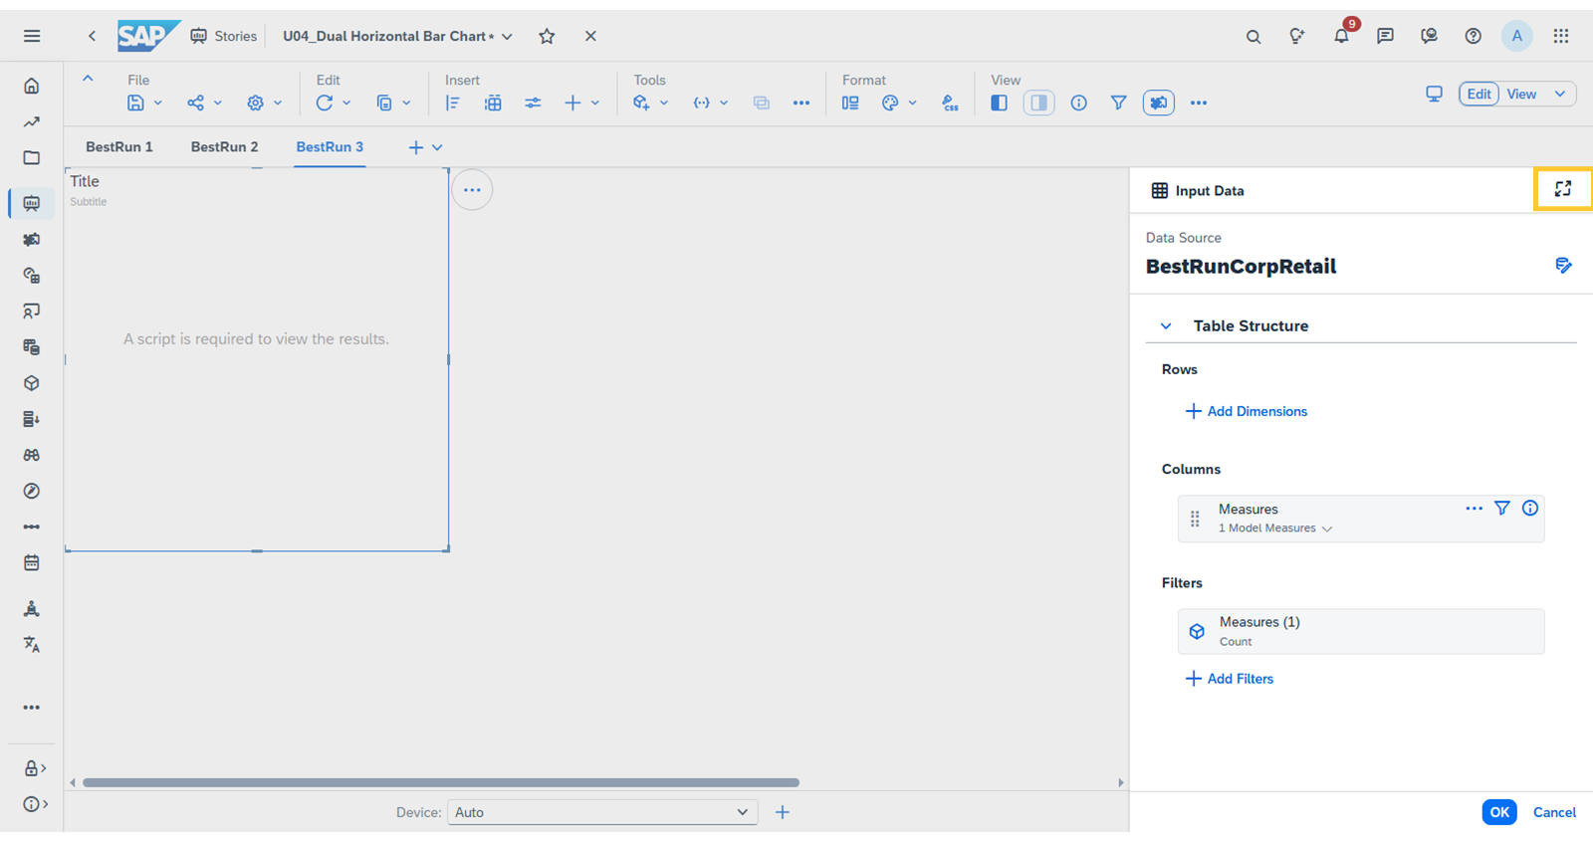Screen dimensions: 1593x842
Task: Open the Insert add (+) dropdown arrow
Action: point(595,103)
